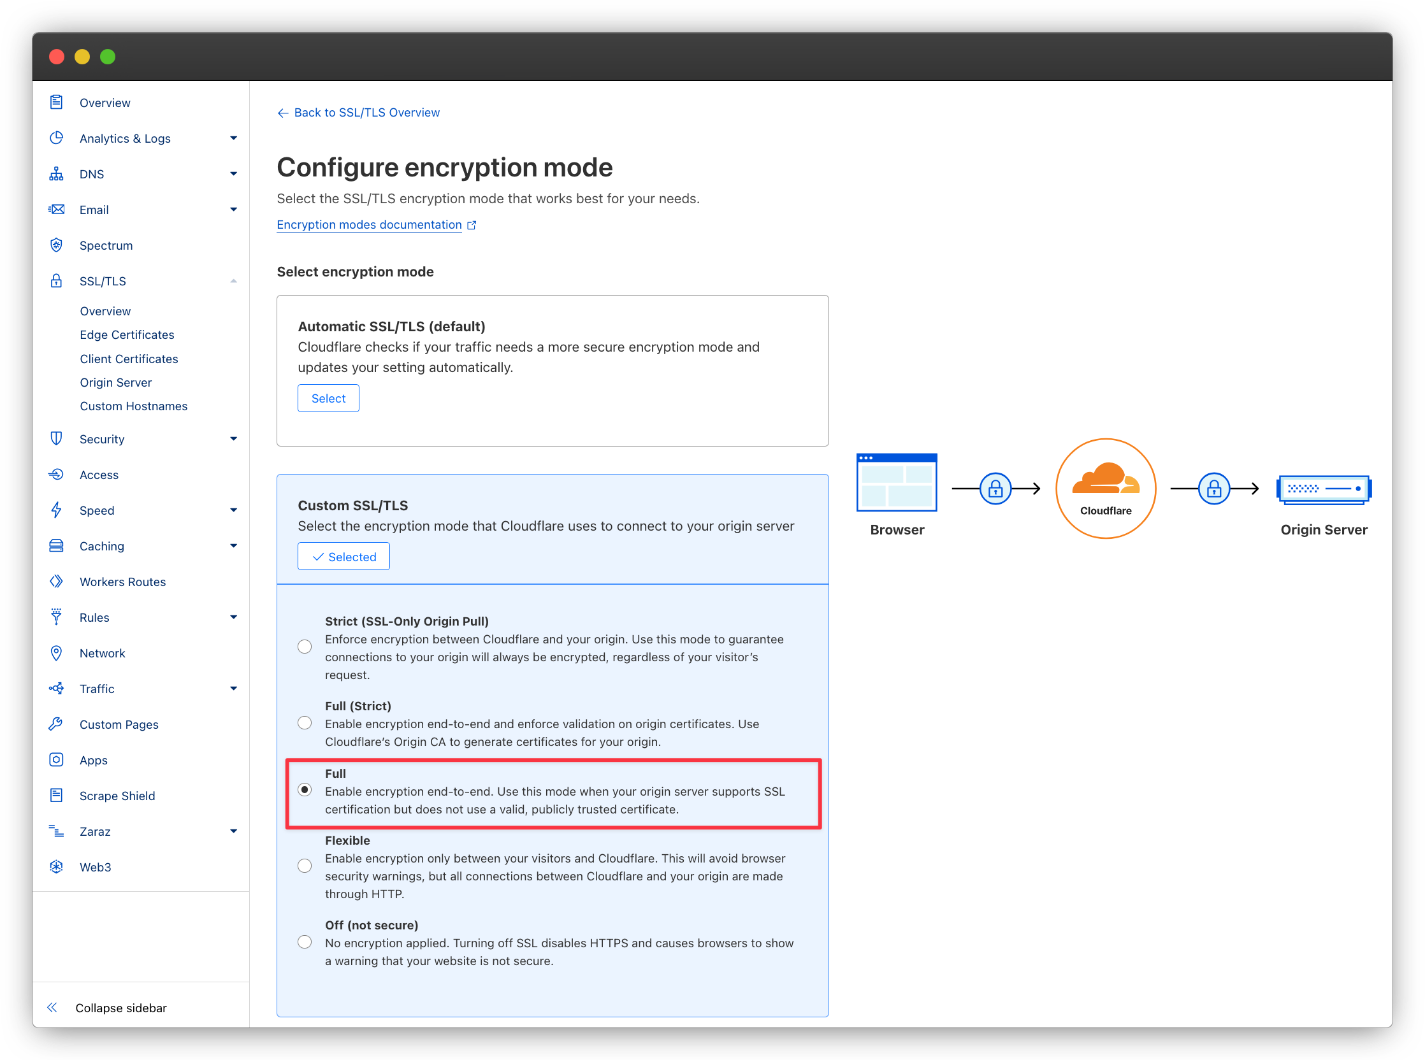Expand the Caching section arrow
The width and height of the screenshot is (1425, 1060).
(x=234, y=546)
